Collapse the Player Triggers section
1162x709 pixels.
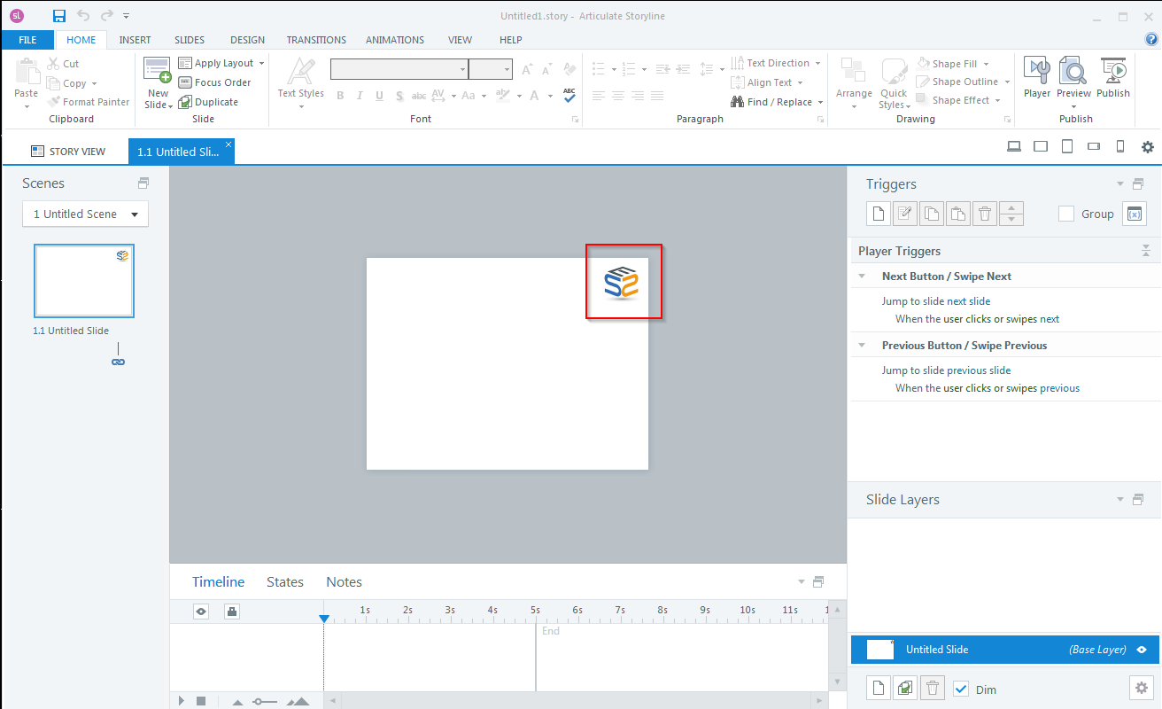point(1146,251)
